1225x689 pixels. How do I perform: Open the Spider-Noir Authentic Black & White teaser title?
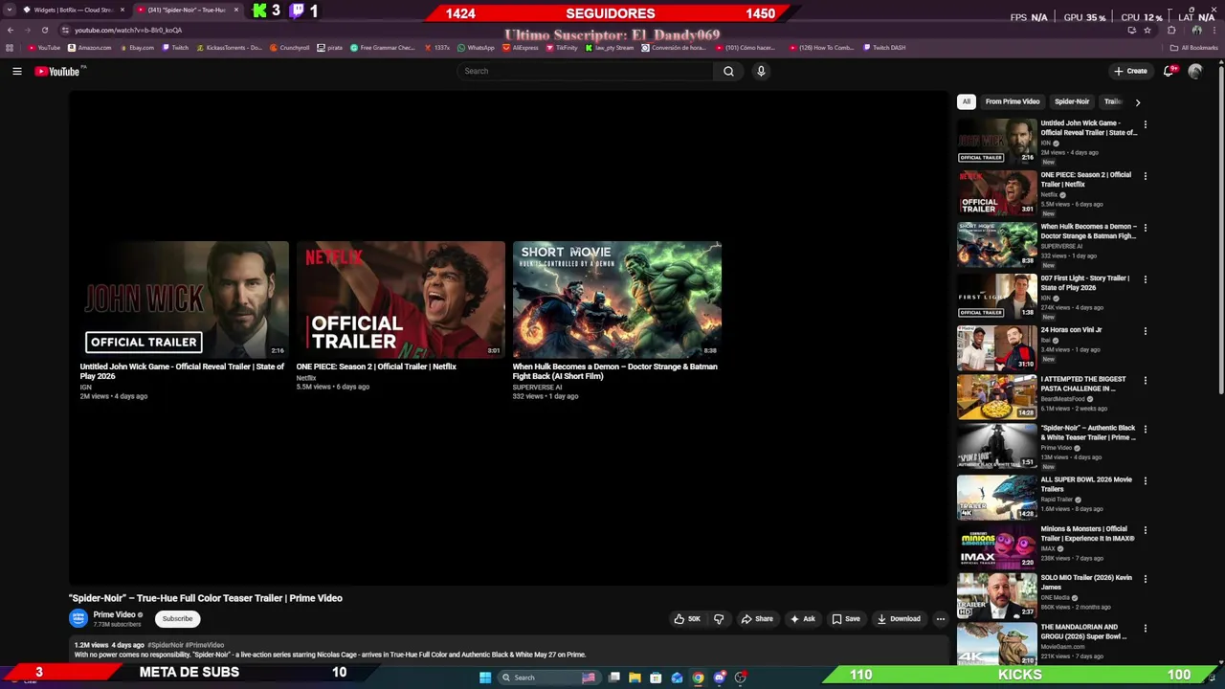tap(1088, 433)
